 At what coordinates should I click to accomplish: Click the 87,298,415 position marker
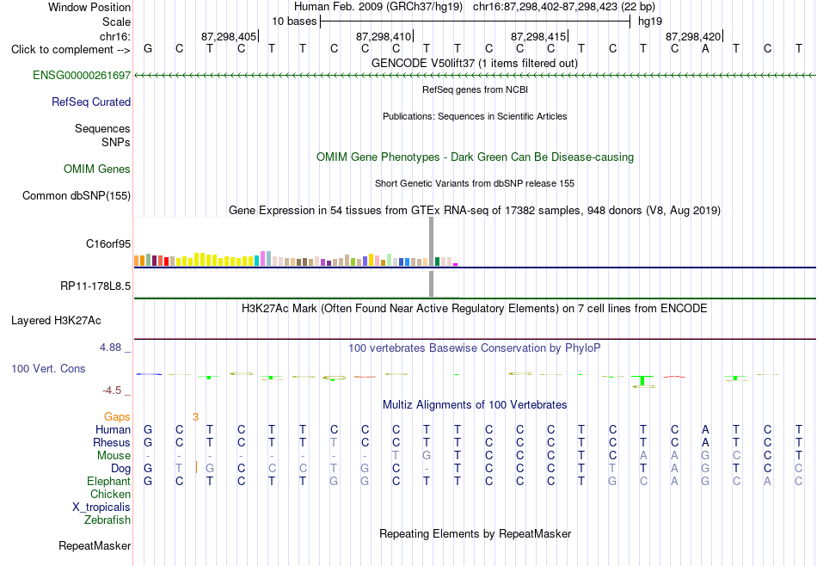(x=539, y=36)
